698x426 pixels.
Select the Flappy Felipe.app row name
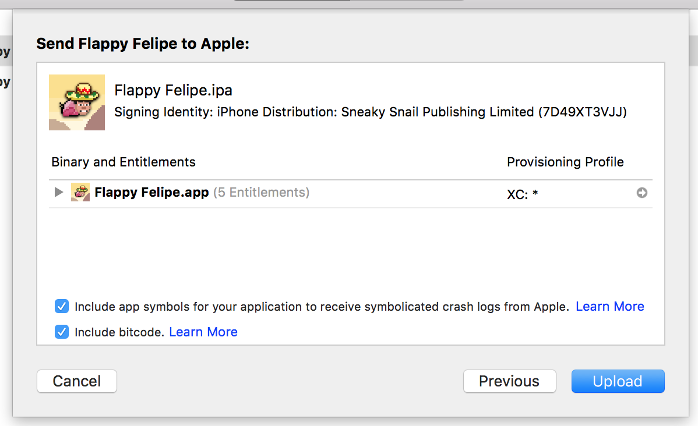151,193
